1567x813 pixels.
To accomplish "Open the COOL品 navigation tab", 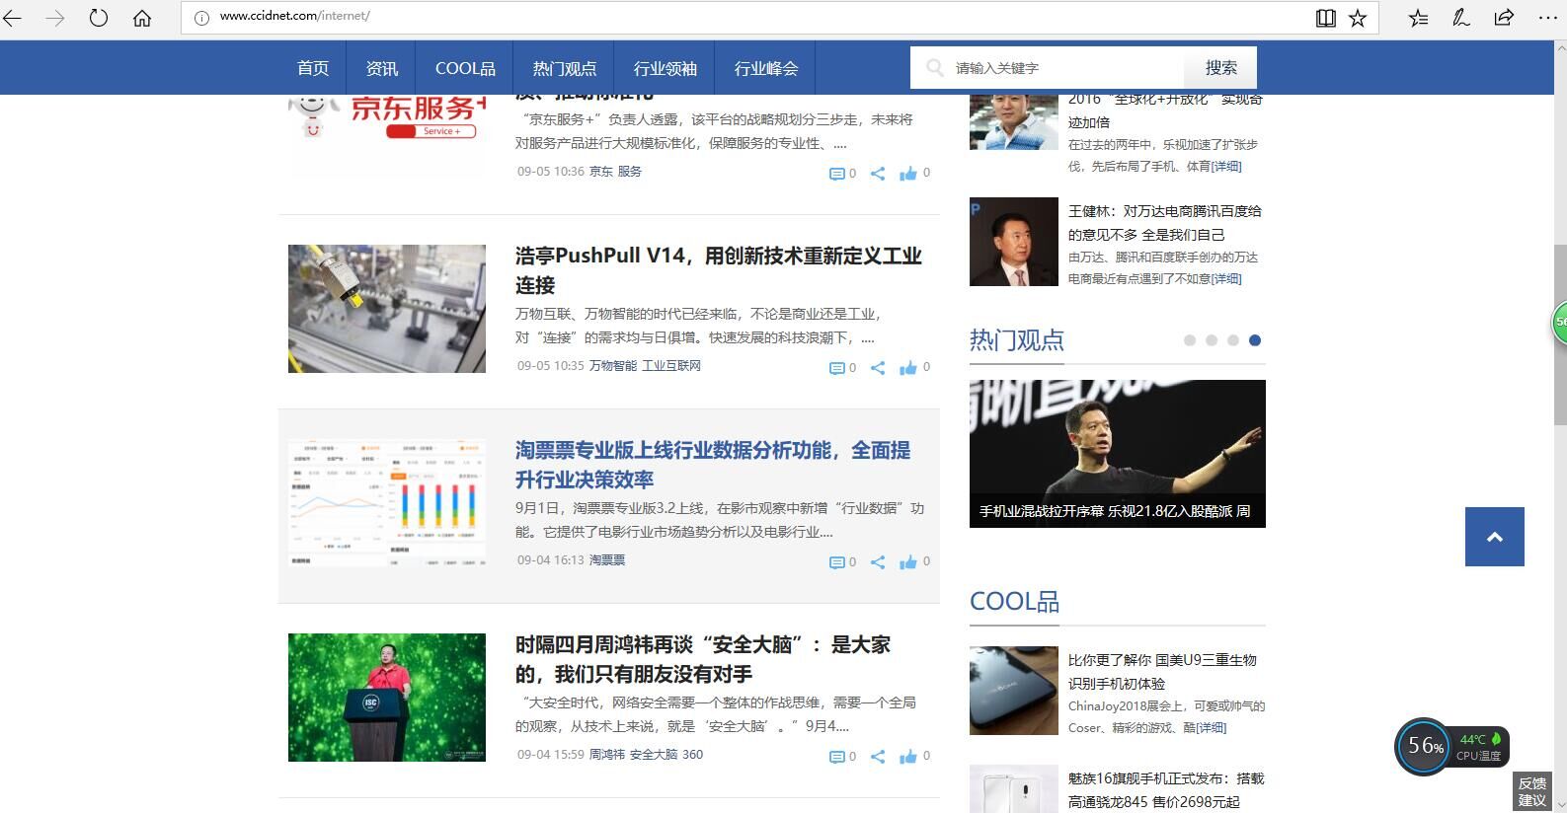I will [x=465, y=68].
